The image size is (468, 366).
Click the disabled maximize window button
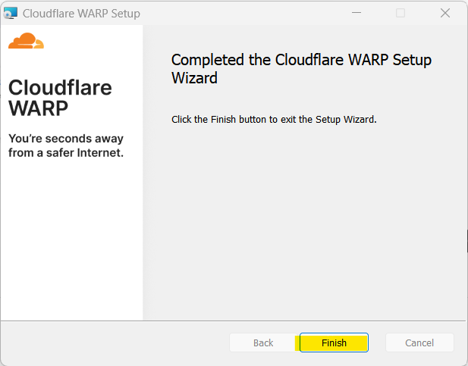coord(400,14)
